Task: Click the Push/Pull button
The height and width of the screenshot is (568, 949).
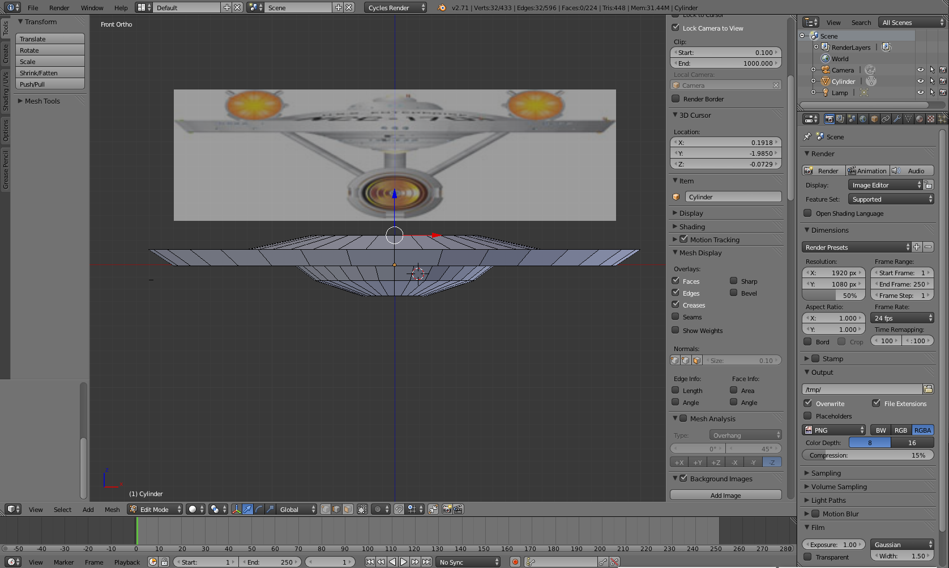Action: (50, 84)
